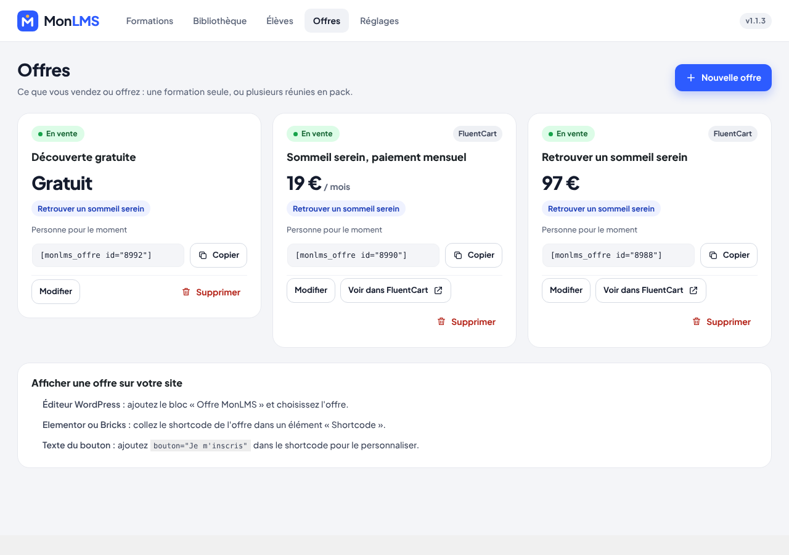This screenshot has height=555, width=789.
Task: Switch to the Élèves tab
Action: pyautogui.click(x=280, y=21)
